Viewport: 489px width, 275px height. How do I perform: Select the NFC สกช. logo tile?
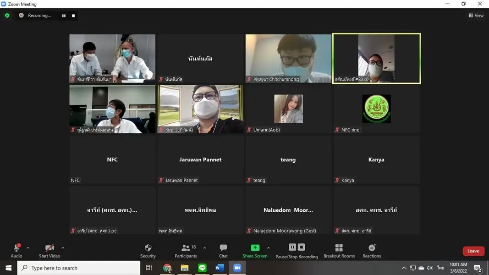point(376,109)
